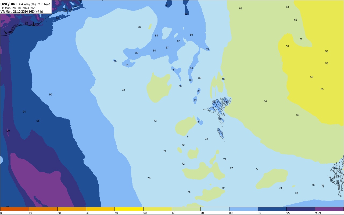
Task: Click the 70–80 pale blue legend swatch
Action: [x=215, y=209]
